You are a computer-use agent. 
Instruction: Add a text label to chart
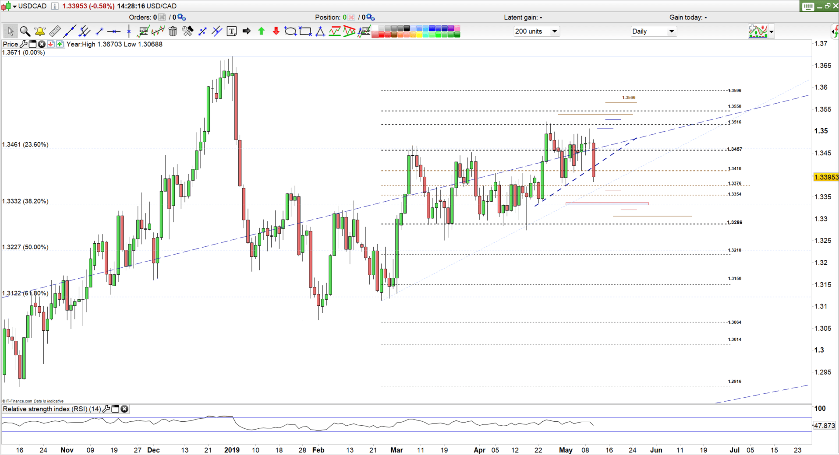[232, 31]
